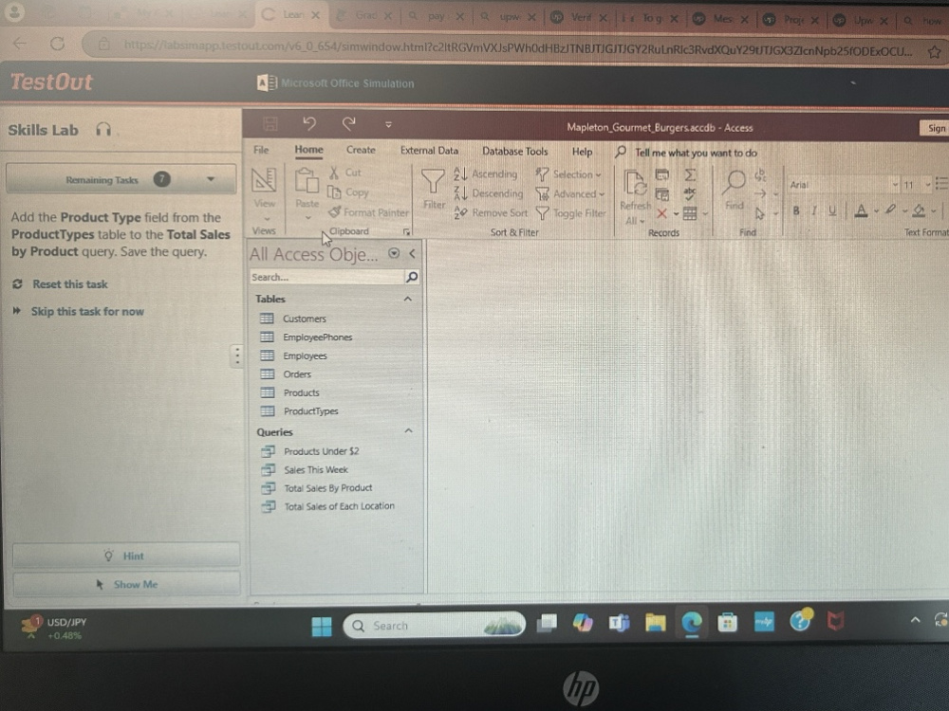Select the Customers table

coord(305,319)
